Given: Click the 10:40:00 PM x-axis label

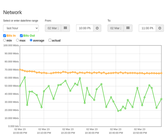Looking at the screenshot, I should [116, 133].
